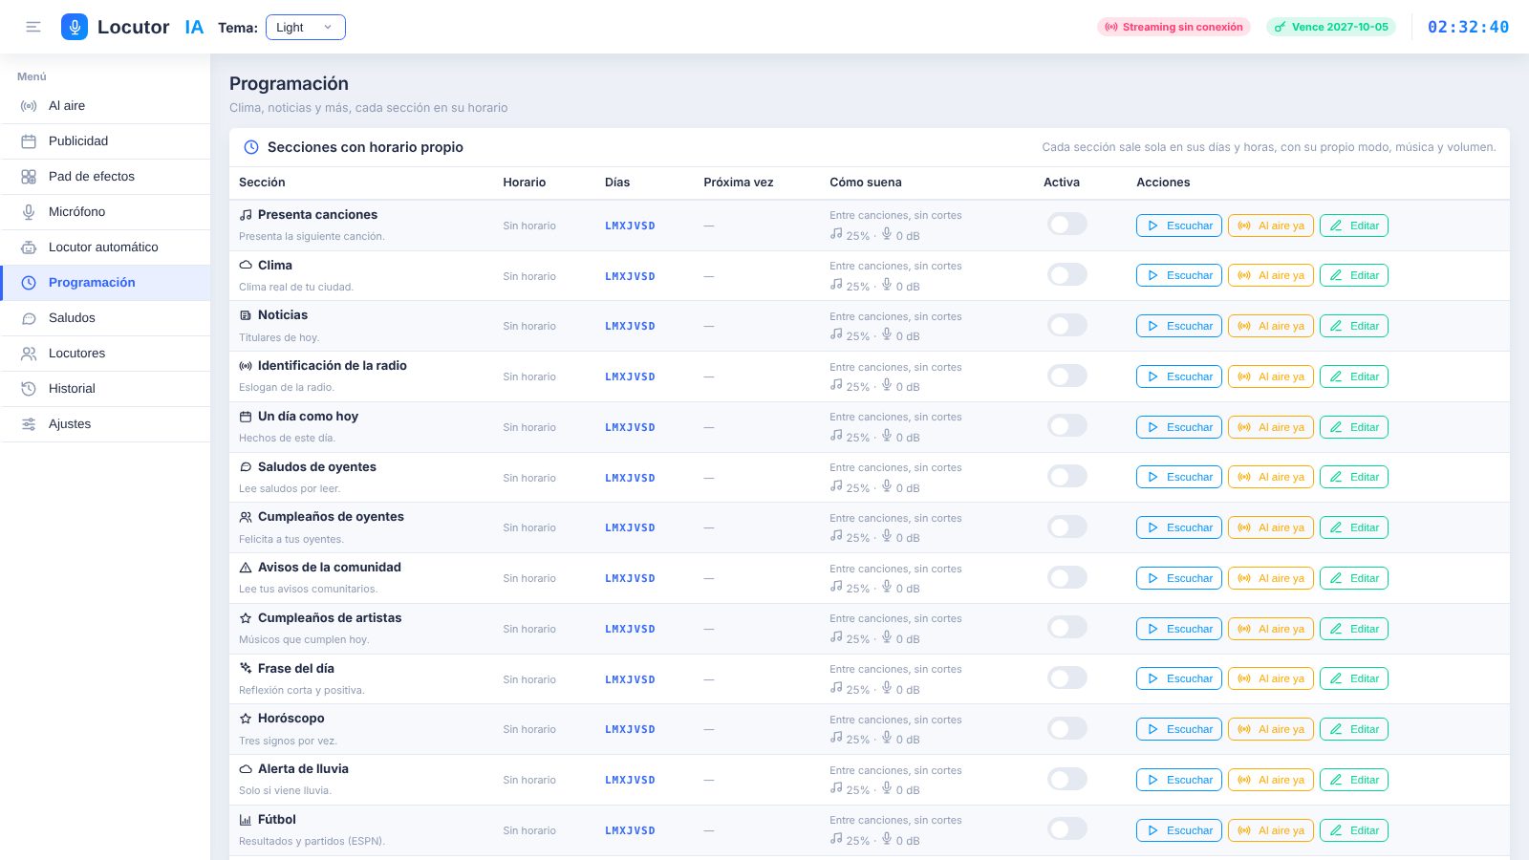1529x860 pixels.
Task: Click the Locutor microphone logo icon
Action: (x=75, y=27)
